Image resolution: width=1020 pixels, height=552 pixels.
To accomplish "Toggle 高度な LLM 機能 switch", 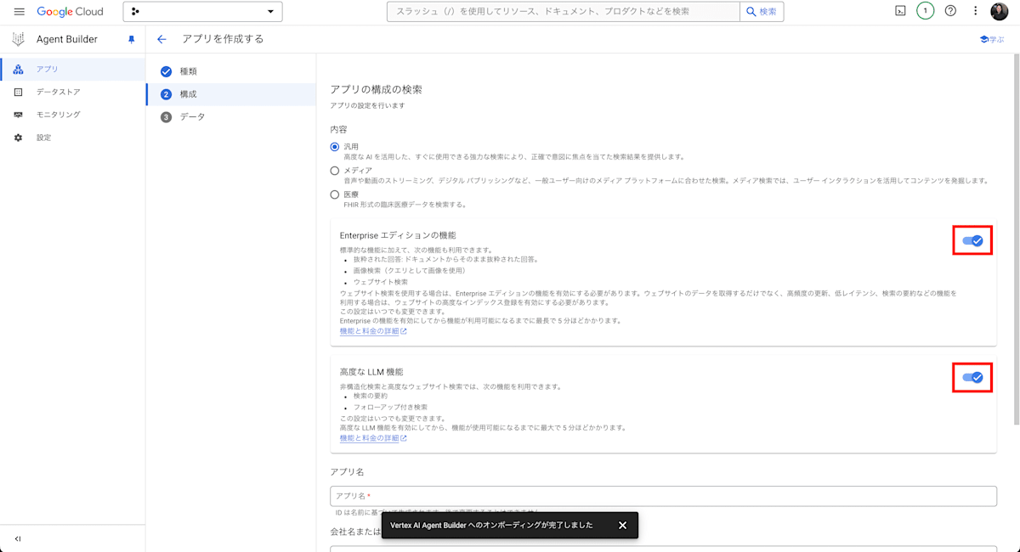I will (x=972, y=378).
